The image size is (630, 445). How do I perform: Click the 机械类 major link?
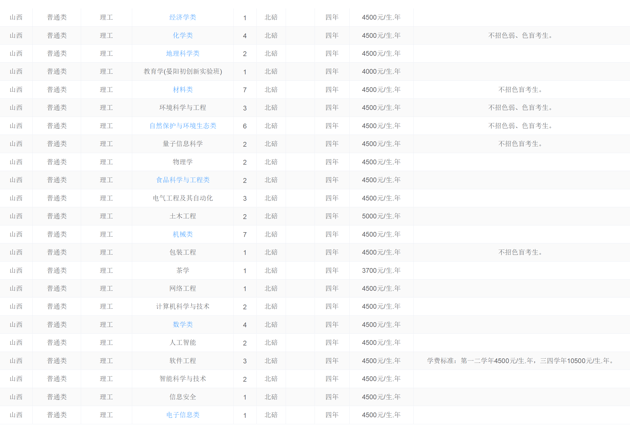pyautogui.click(x=183, y=234)
